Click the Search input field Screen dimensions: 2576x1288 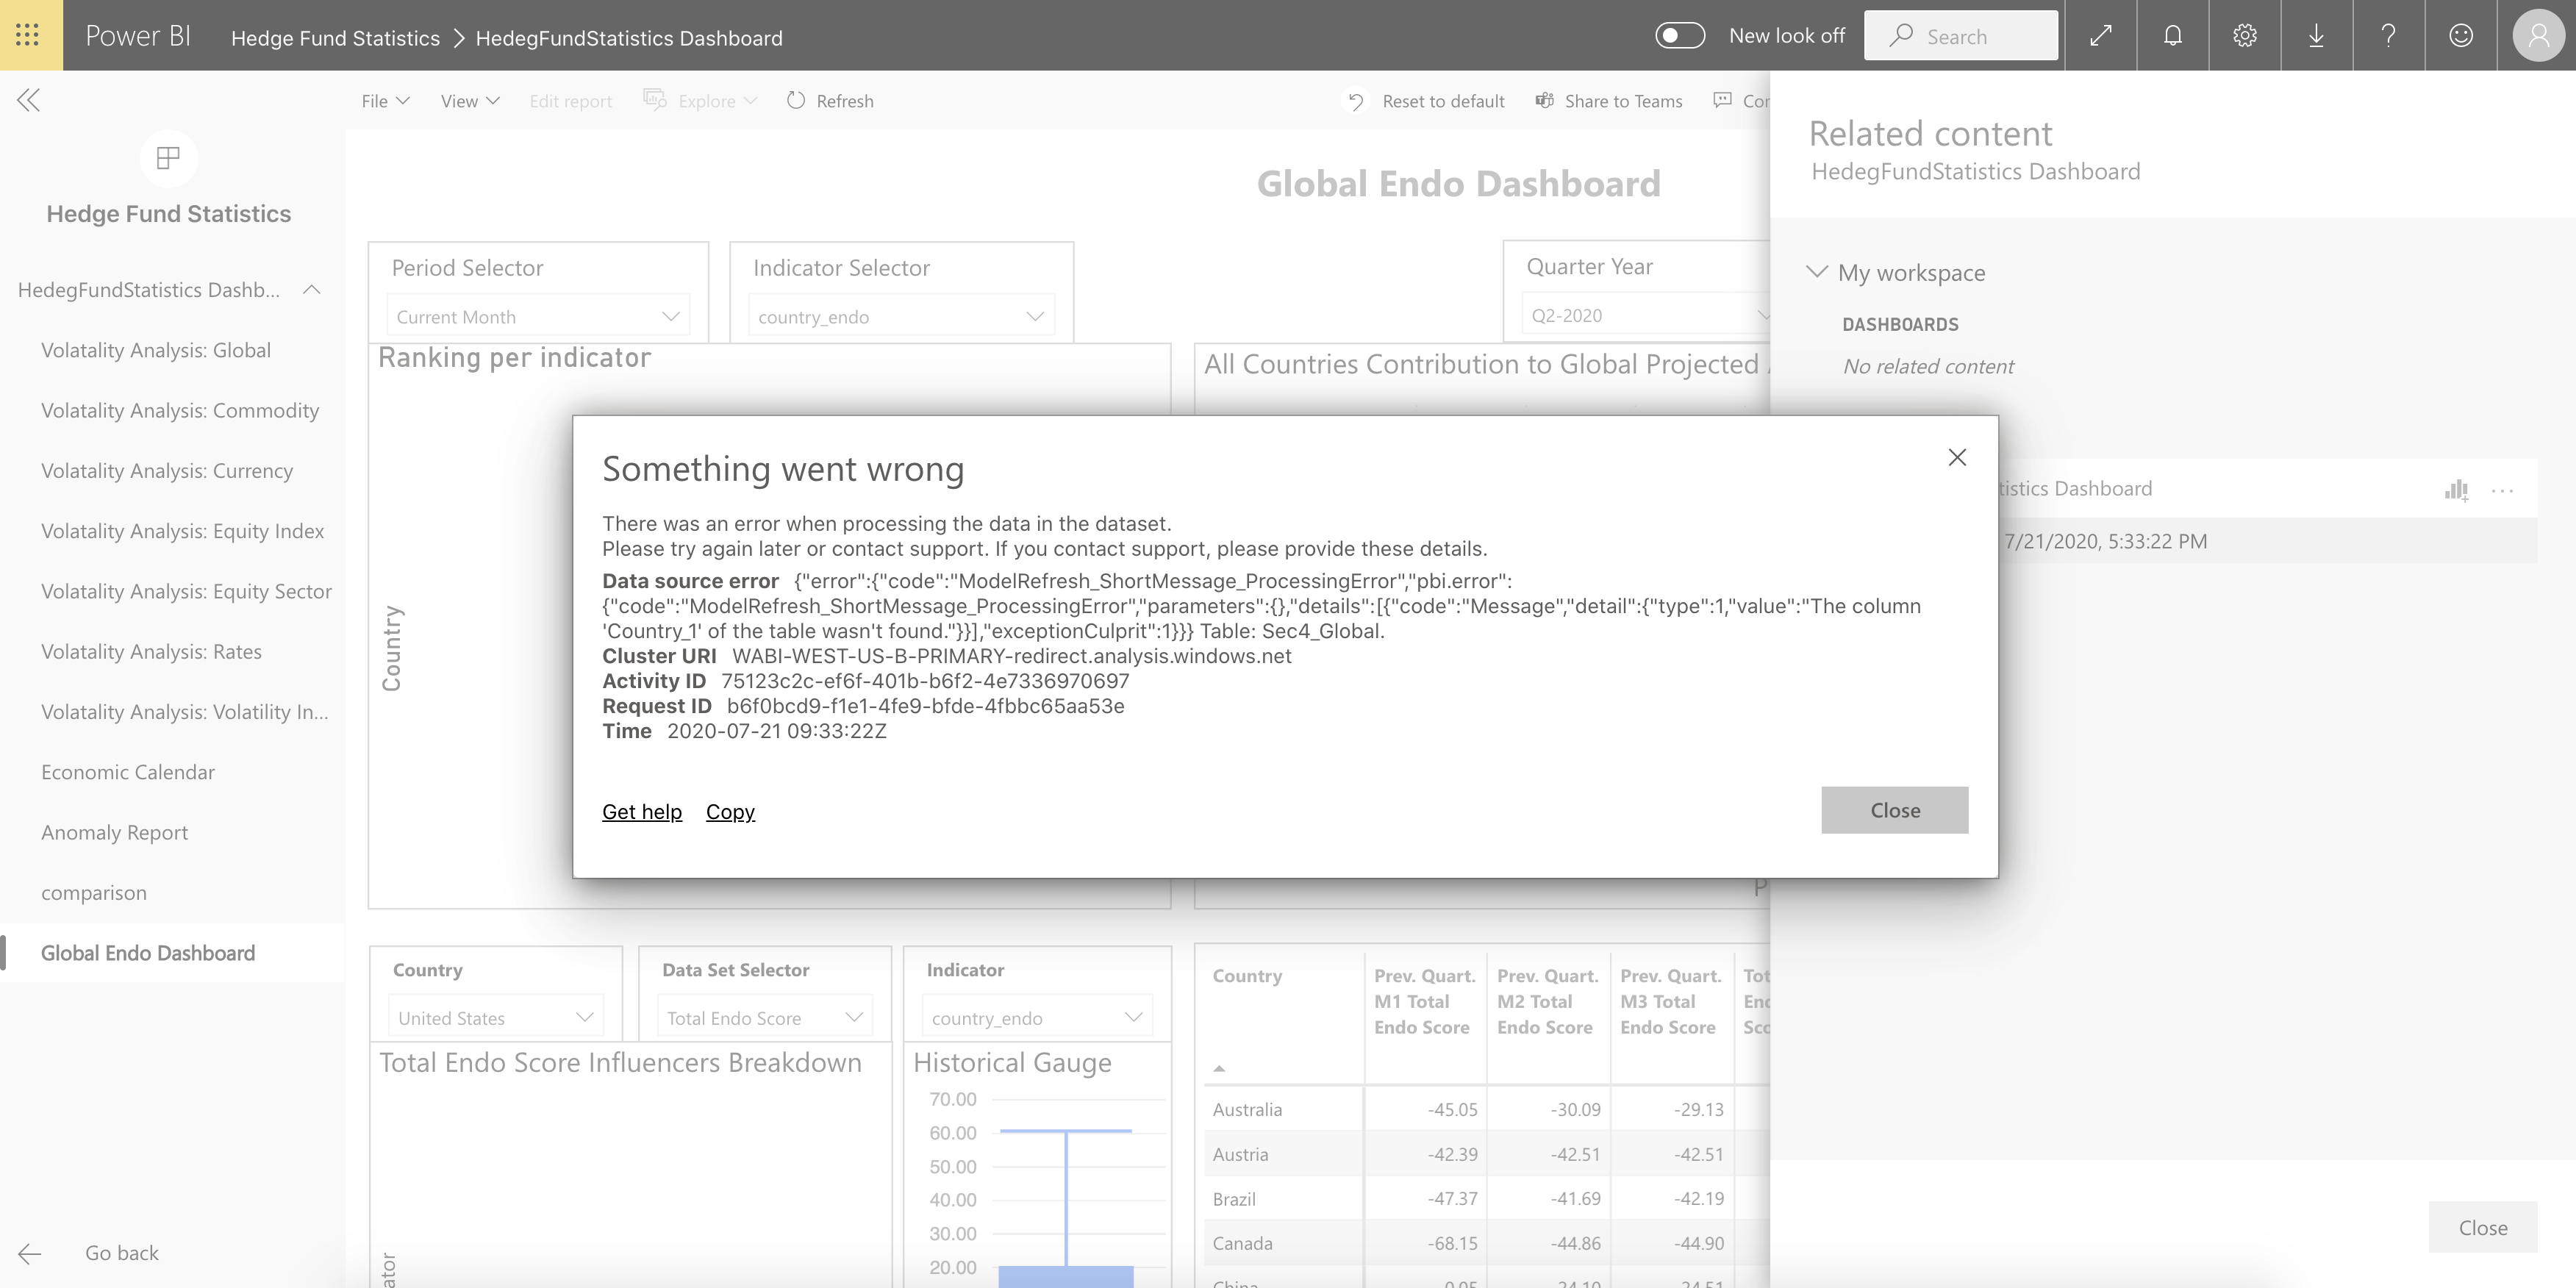(x=1960, y=36)
